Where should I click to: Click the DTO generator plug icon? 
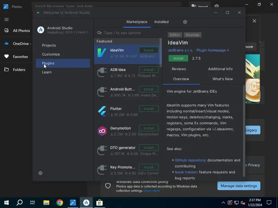click(x=102, y=150)
